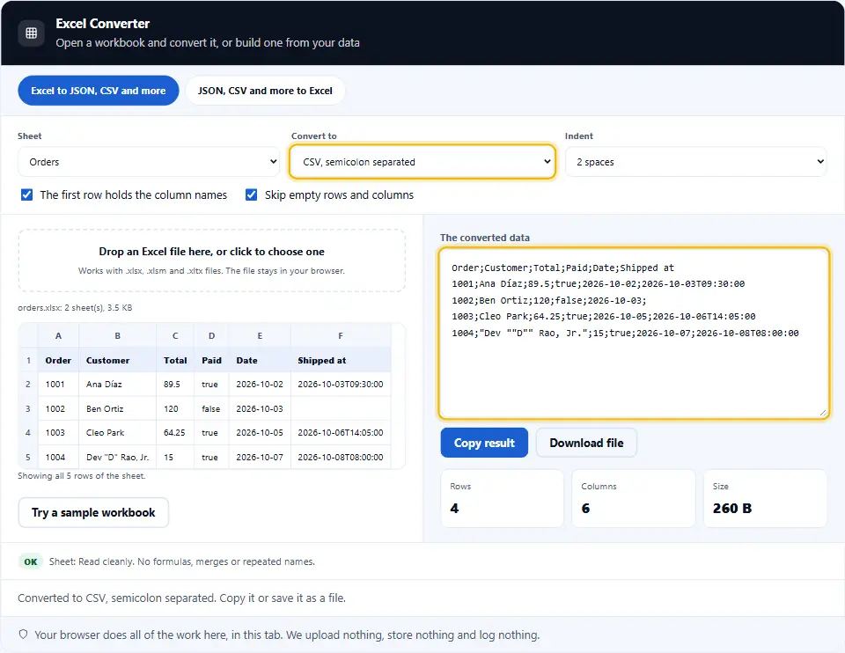Click inside the converted data text area

click(634, 333)
